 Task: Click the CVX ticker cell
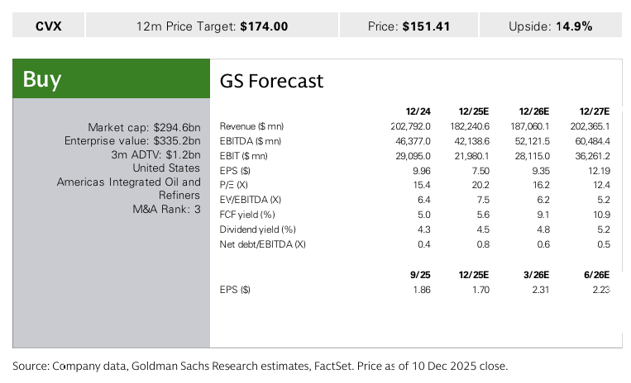[x=48, y=26]
